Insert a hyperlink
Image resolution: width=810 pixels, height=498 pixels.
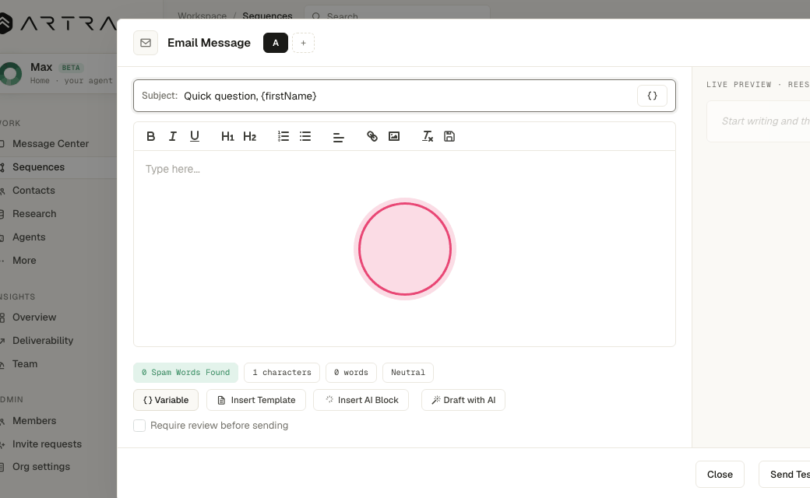pos(372,136)
